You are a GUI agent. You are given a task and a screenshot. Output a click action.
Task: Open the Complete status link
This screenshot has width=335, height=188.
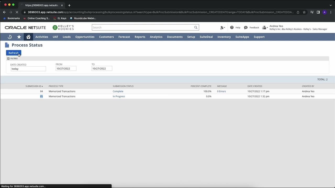118,91
